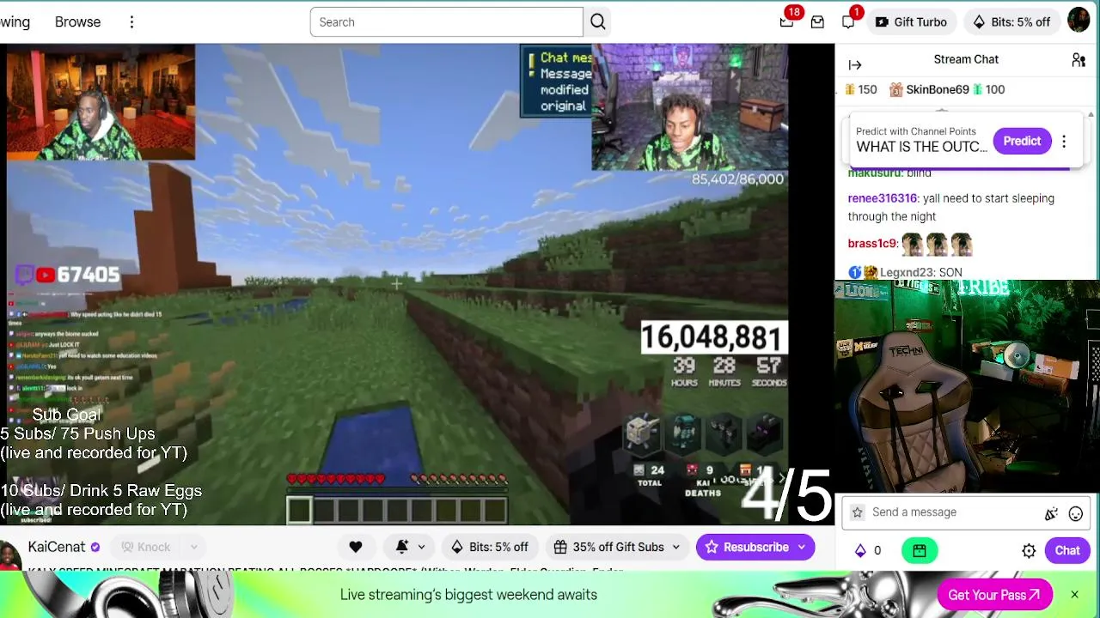Click username brass1c9 in chat

point(872,244)
